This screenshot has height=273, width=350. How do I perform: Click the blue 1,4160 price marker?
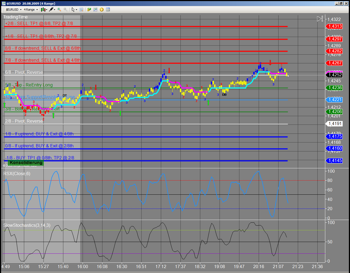point(334,148)
